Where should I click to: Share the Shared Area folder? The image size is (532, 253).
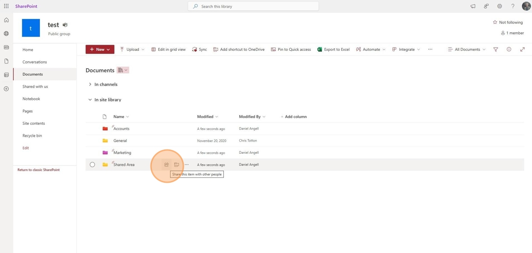(166, 165)
